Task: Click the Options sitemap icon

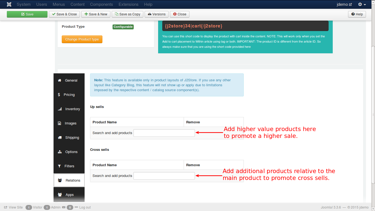Action: click(x=60, y=152)
